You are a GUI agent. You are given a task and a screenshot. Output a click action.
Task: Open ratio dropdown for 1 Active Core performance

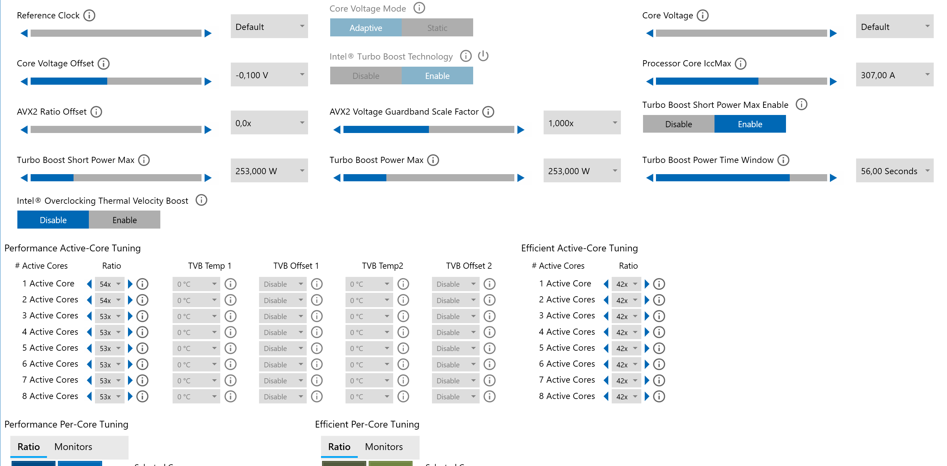110,284
